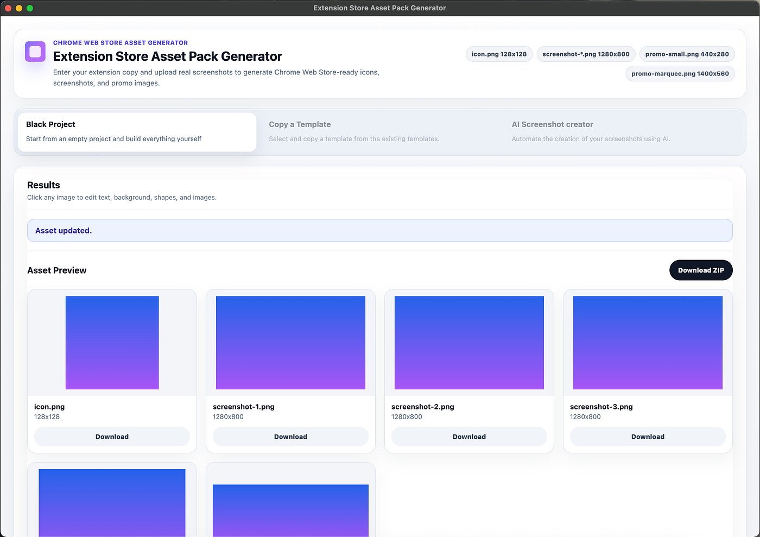Screen dimensions: 760x537
Task: Close the window with red button
Action: (x=8, y=8)
